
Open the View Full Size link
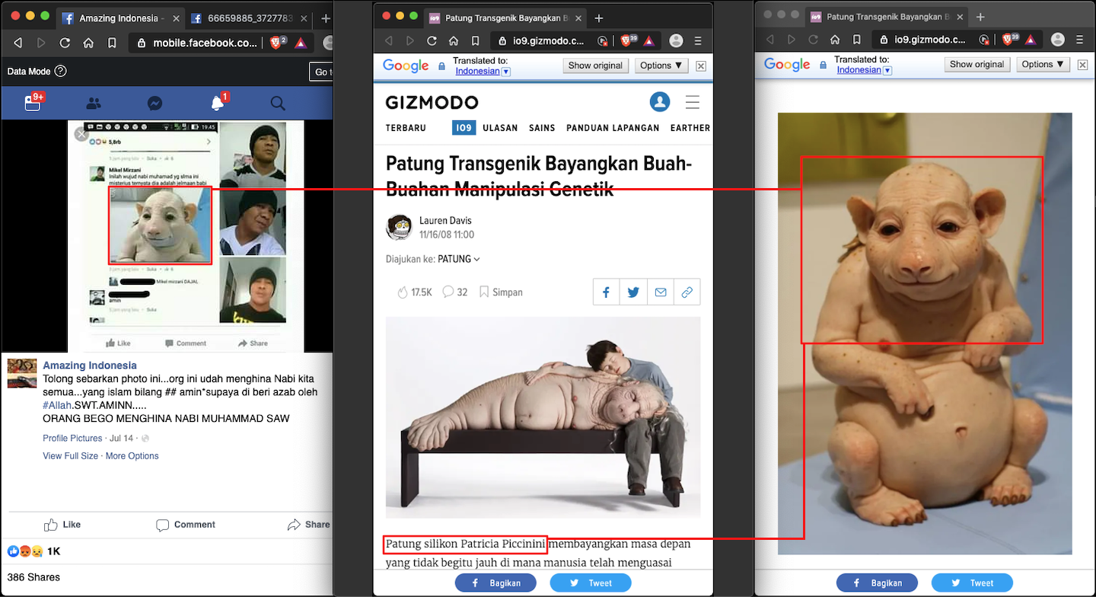click(70, 456)
